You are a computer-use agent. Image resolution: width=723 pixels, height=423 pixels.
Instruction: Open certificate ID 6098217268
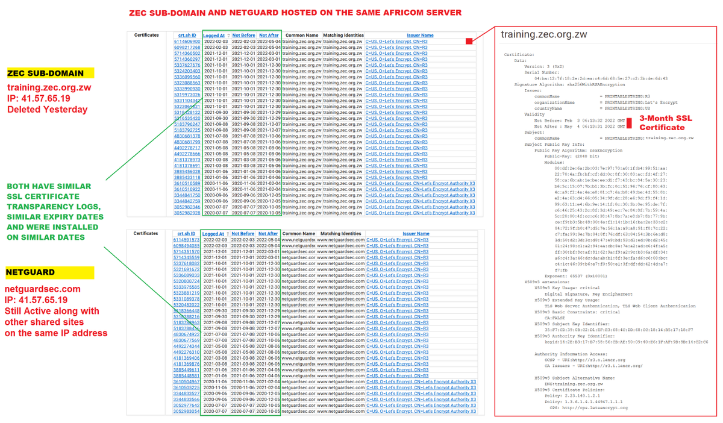(x=187, y=48)
